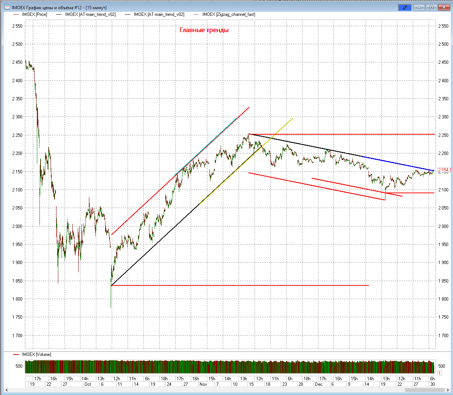The height and width of the screenshot is (395, 453).
Task: Select the second IMOEX [AT-main_trend_v02] legend entry
Action: click(159, 15)
